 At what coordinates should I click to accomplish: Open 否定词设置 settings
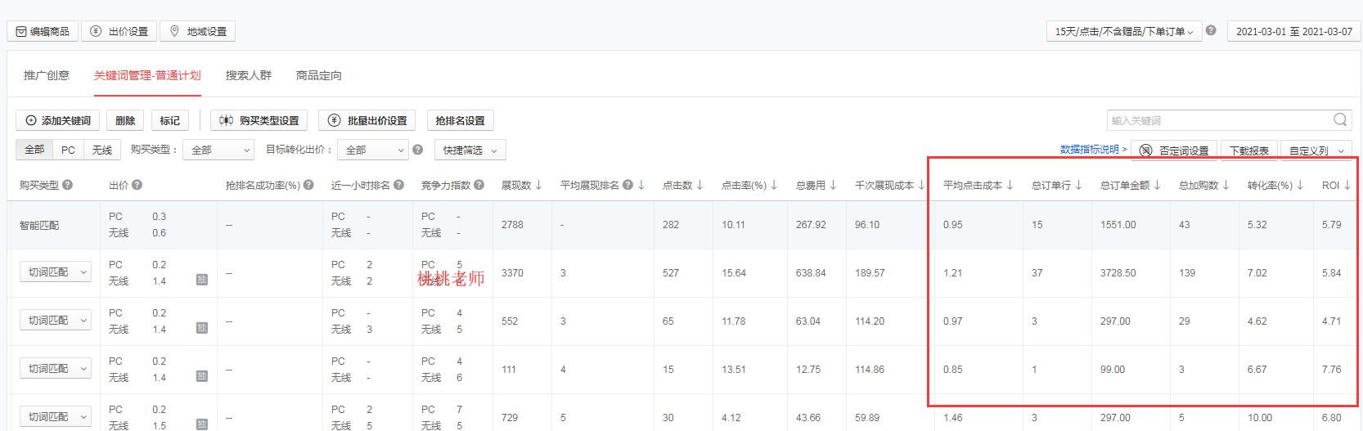[x=1174, y=150]
